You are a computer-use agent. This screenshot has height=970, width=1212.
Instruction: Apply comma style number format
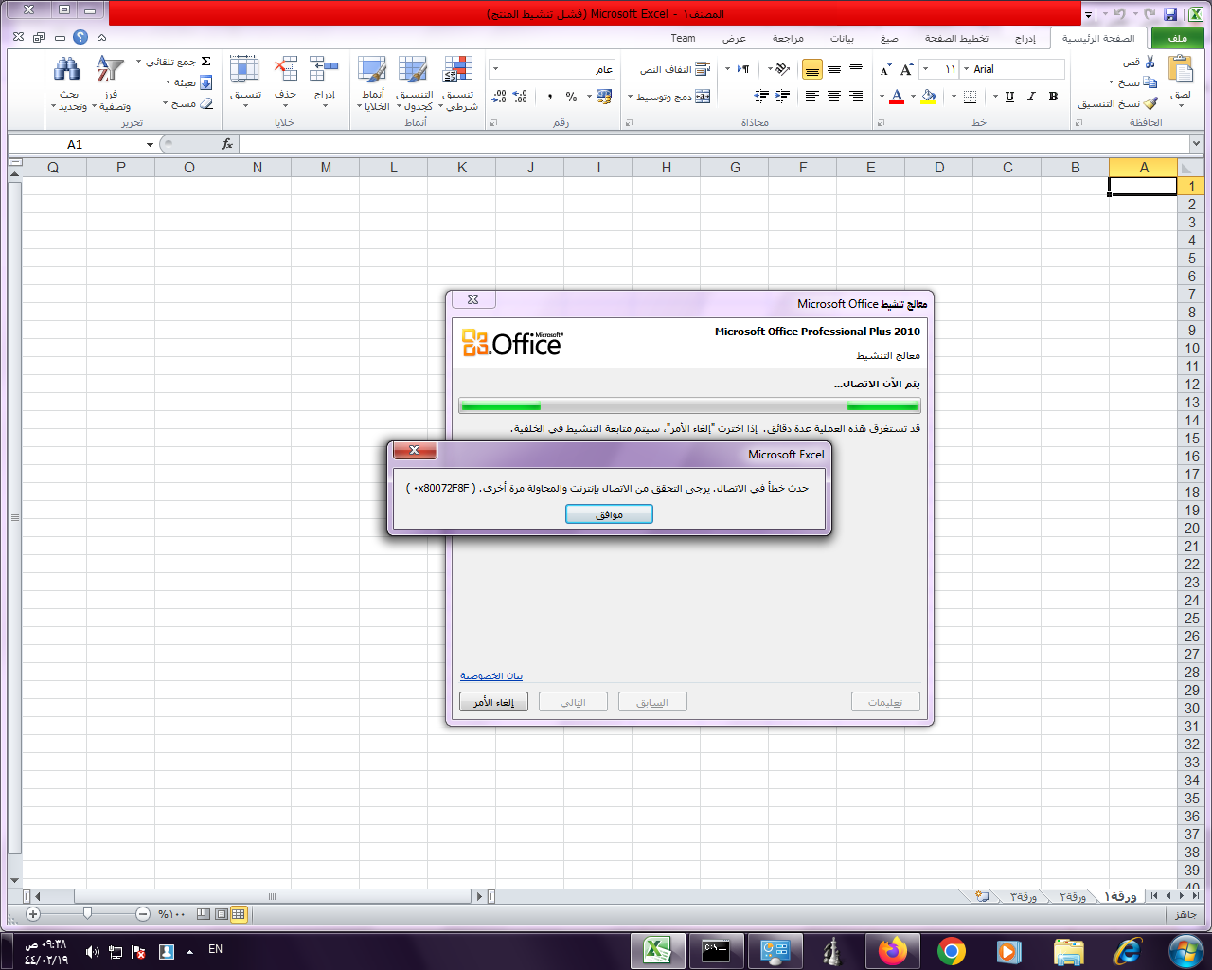pyautogui.click(x=549, y=97)
